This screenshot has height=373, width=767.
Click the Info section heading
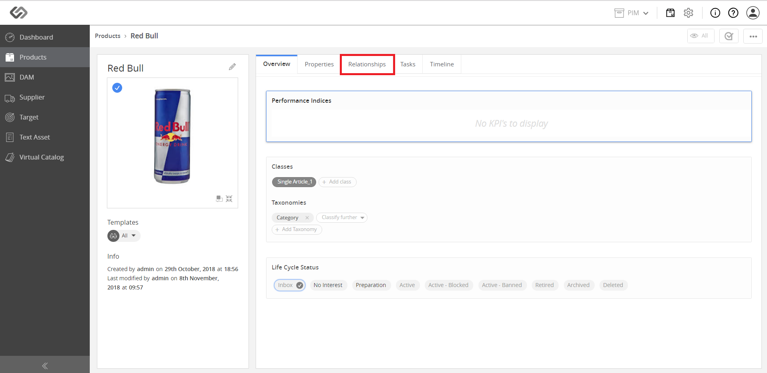click(x=113, y=256)
